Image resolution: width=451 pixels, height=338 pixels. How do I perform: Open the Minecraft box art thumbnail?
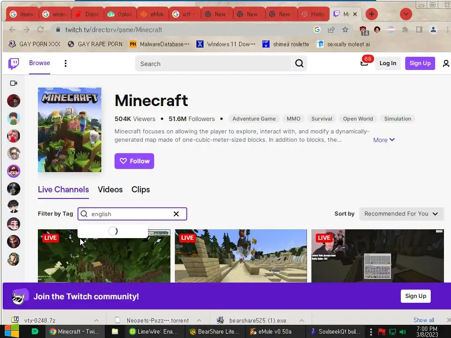click(x=70, y=130)
